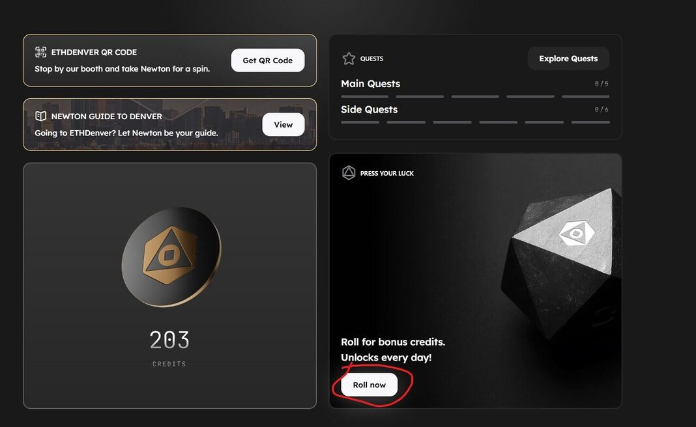Screen dimensions: 696x427
Task: Select the Main Quests heading
Action: (371, 84)
